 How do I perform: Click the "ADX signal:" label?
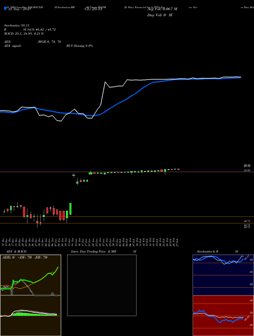coord(13,46)
